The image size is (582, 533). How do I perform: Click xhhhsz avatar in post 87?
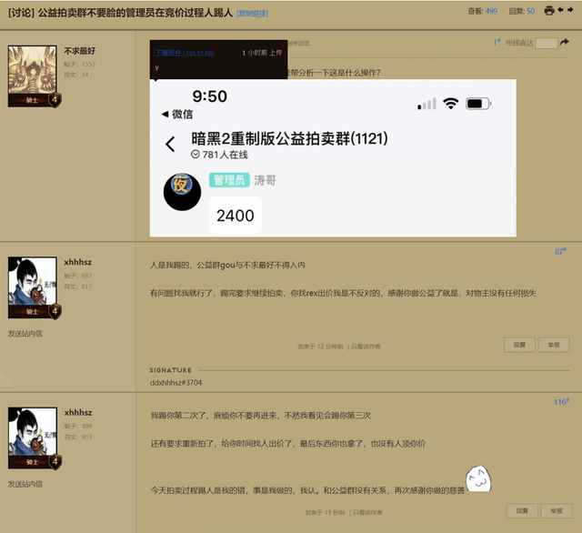[x=33, y=281]
